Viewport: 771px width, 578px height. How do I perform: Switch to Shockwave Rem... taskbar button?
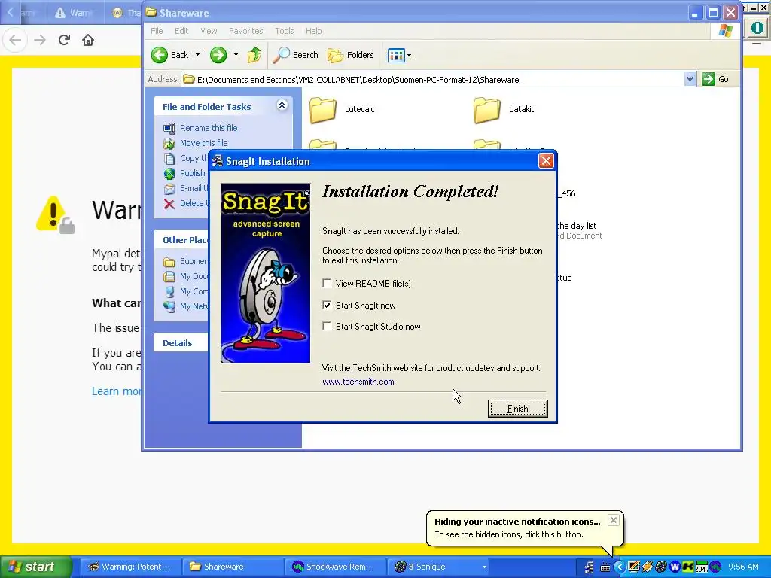pyautogui.click(x=335, y=567)
